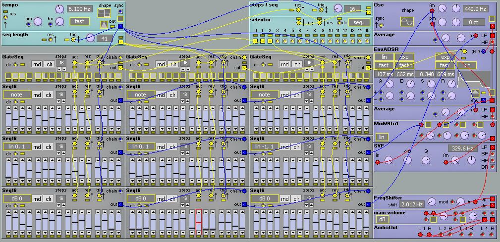Image resolution: width=500 pixels, height=242 pixels.
Task: Increase steps in leftmost GateSeq with up arrow
Action: click(x=63, y=69)
